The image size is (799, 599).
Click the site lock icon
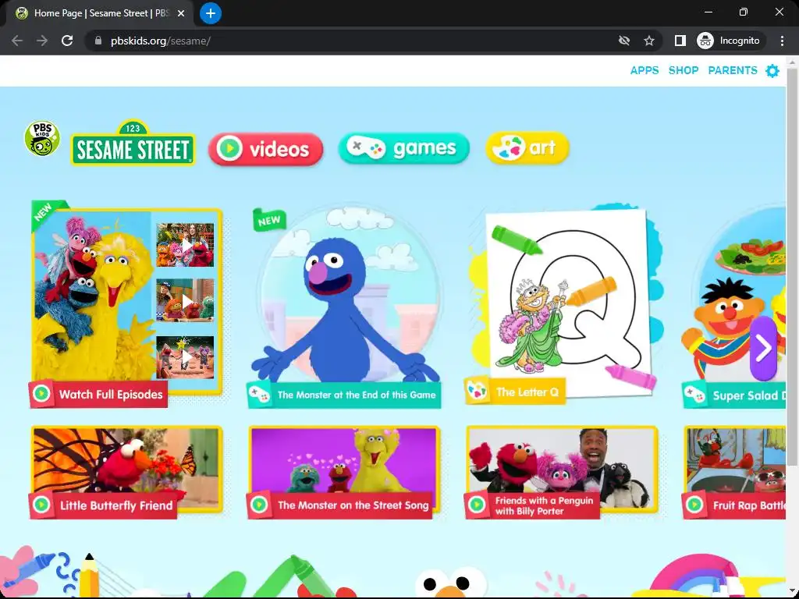[98, 41]
